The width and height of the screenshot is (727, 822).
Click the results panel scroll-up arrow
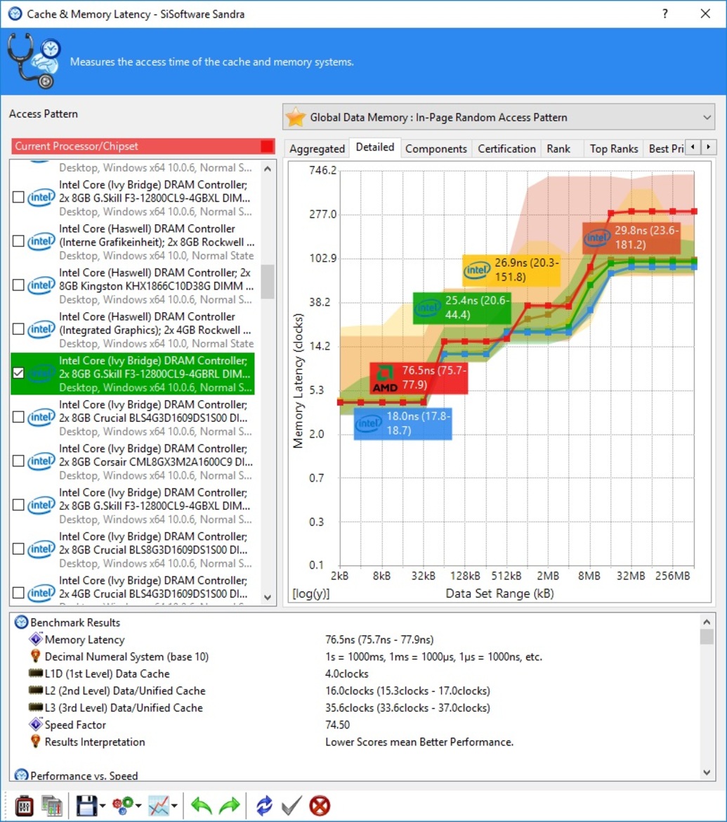coord(707,622)
